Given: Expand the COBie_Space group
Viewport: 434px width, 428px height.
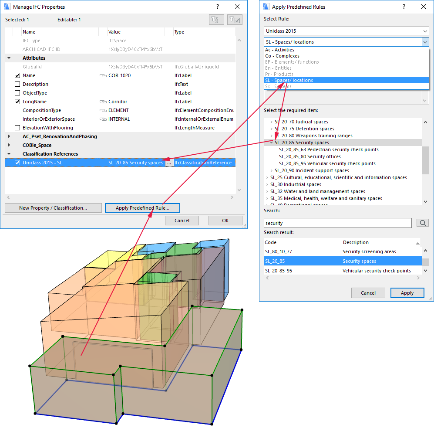Looking at the screenshot, I should click(9, 145).
